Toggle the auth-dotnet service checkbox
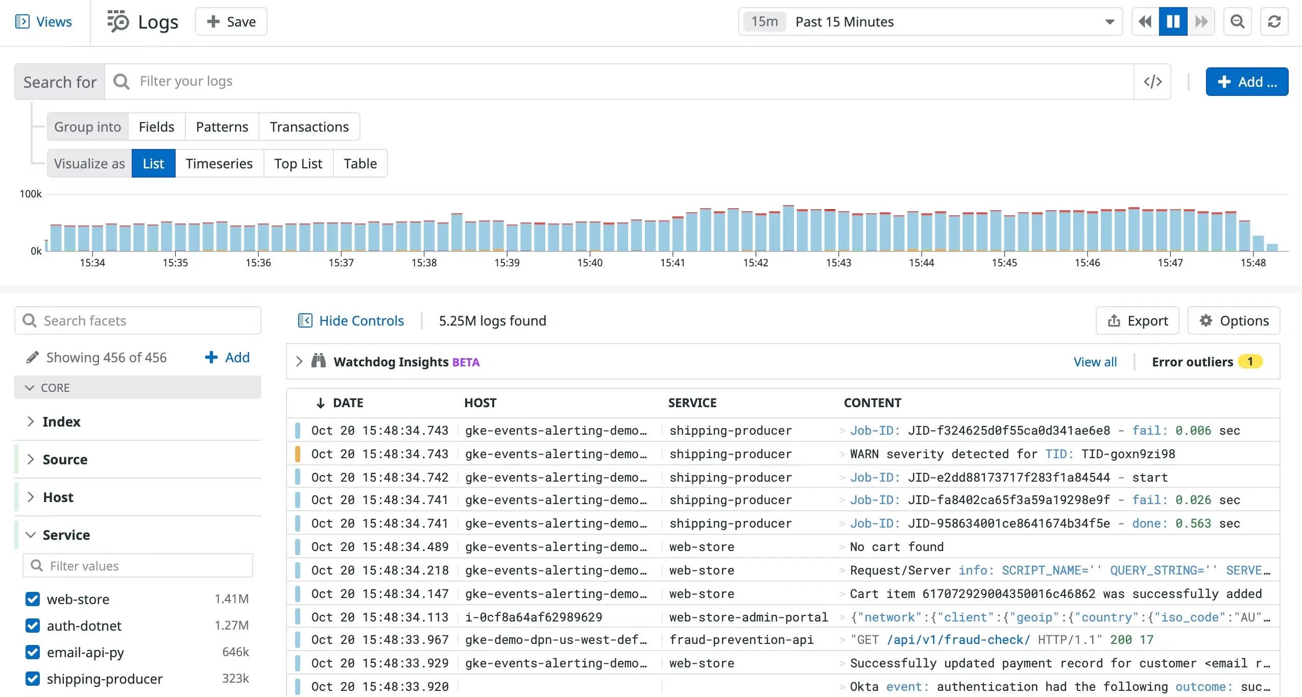The width and height of the screenshot is (1302, 697). [33, 626]
